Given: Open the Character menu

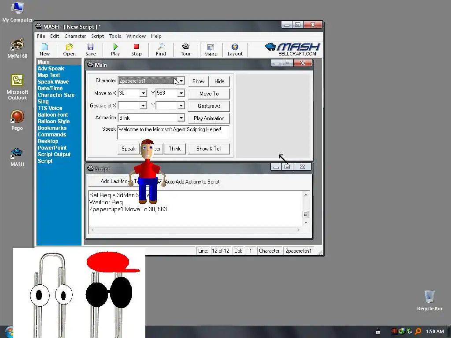Looking at the screenshot, I should [75, 36].
